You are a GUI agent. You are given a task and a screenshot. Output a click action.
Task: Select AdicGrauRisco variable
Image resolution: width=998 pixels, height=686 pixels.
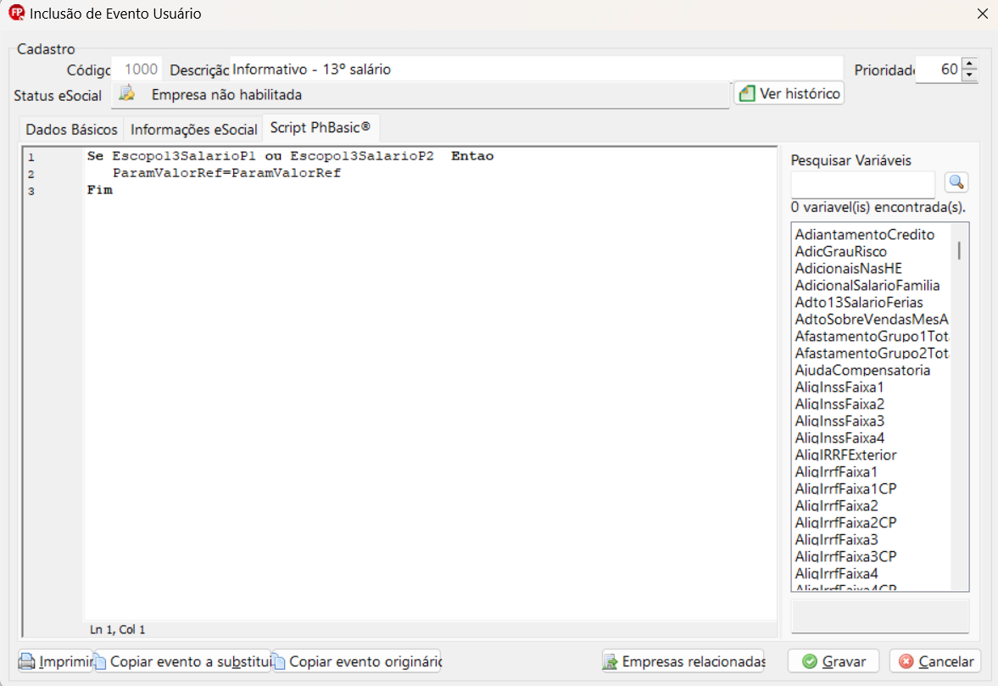tap(840, 251)
